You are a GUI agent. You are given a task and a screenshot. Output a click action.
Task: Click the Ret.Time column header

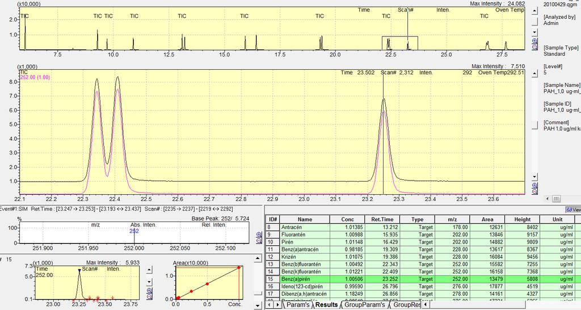(x=382, y=219)
